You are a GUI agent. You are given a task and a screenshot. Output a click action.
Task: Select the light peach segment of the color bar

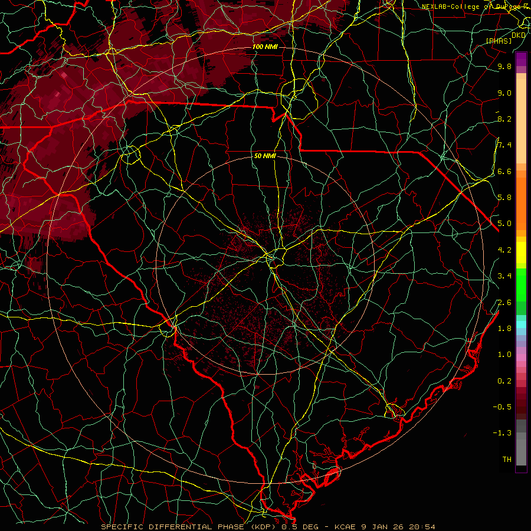[521, 121]
